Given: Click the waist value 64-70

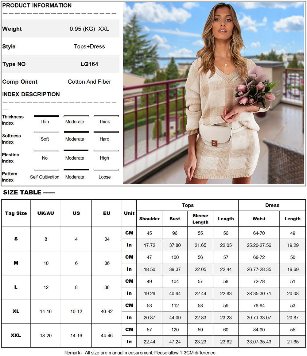Looking at the screenshot, I should coord(259,233).
